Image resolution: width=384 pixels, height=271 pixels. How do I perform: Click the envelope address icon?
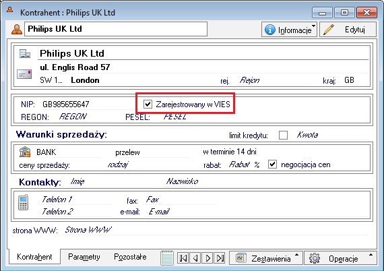tap(24, 74)
